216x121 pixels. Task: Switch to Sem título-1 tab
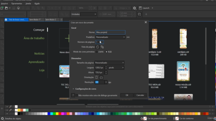[x=35, y=19]
